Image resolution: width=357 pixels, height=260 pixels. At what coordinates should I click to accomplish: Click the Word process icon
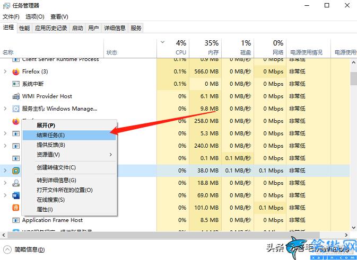tap(16, 195)
